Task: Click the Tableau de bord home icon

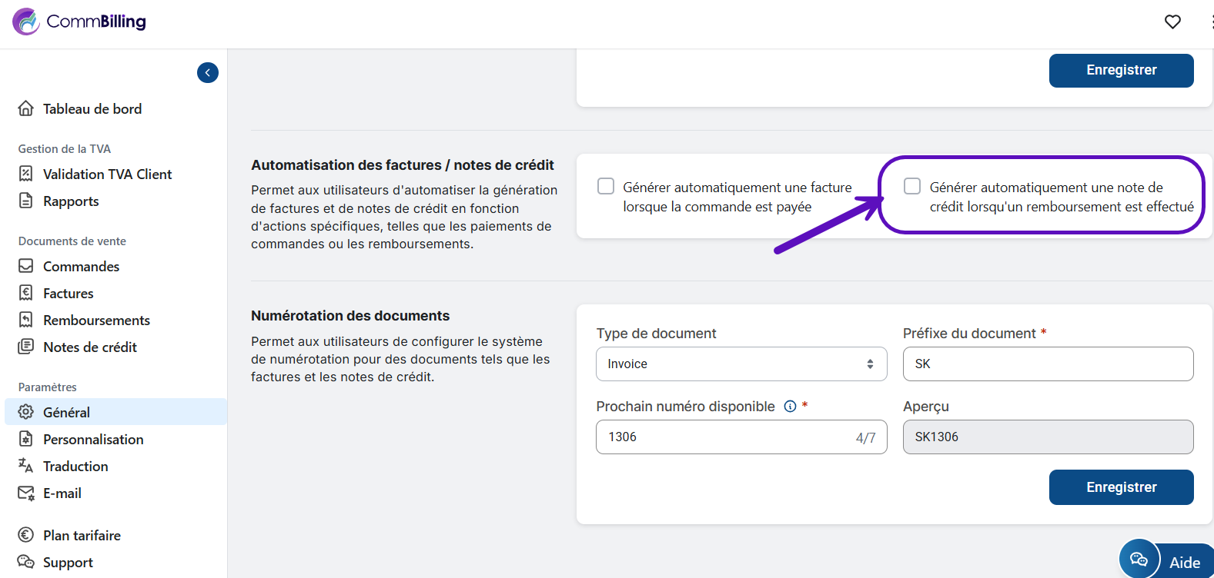Action: [x=26, y=108]
